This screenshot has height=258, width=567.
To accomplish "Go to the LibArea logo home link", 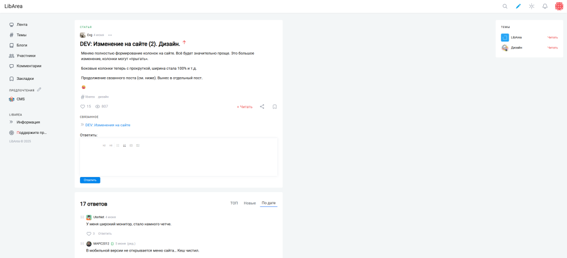I will pyautogui.click(x=13, y=6).
